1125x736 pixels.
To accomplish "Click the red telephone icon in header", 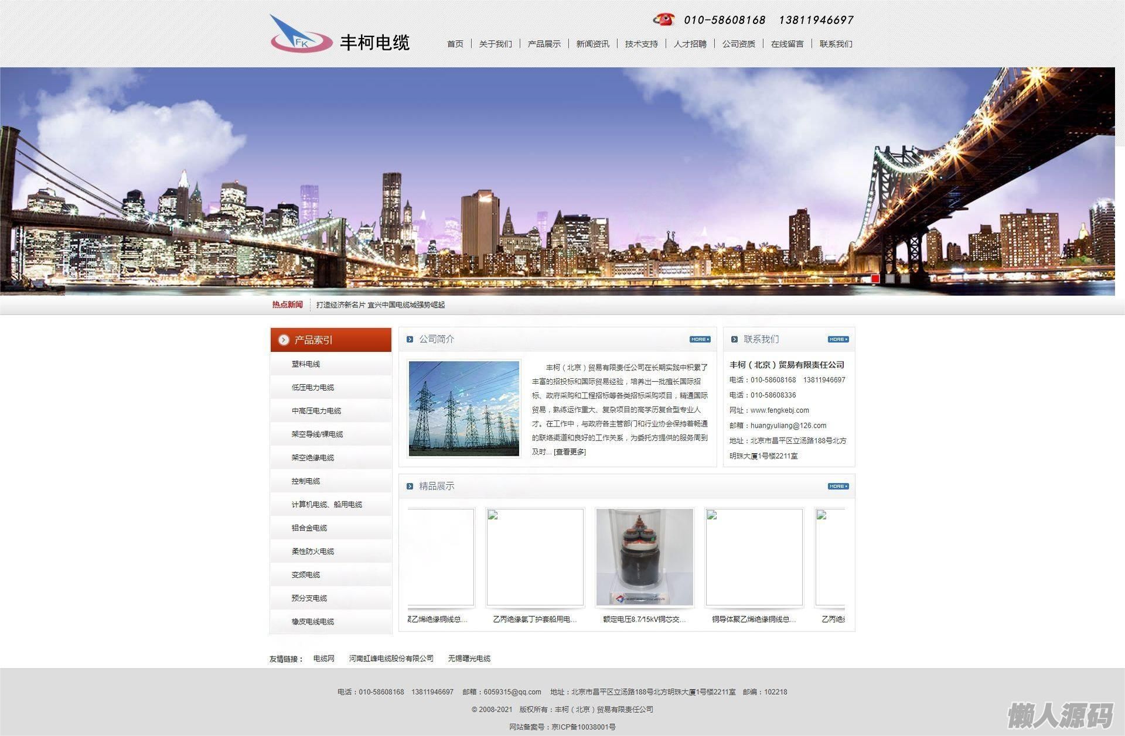I will pos(664,19).
